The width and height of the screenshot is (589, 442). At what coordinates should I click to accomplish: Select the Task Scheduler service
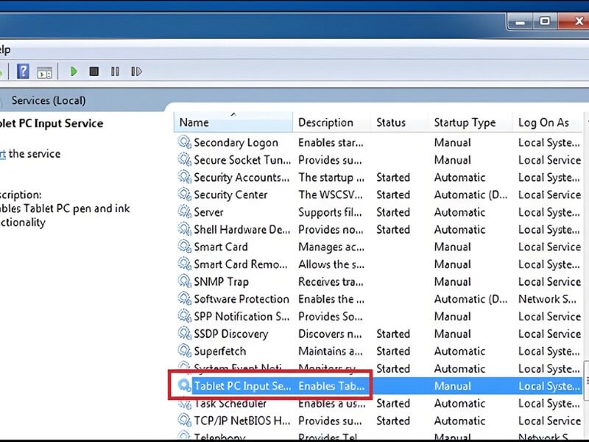pos(230,404)
